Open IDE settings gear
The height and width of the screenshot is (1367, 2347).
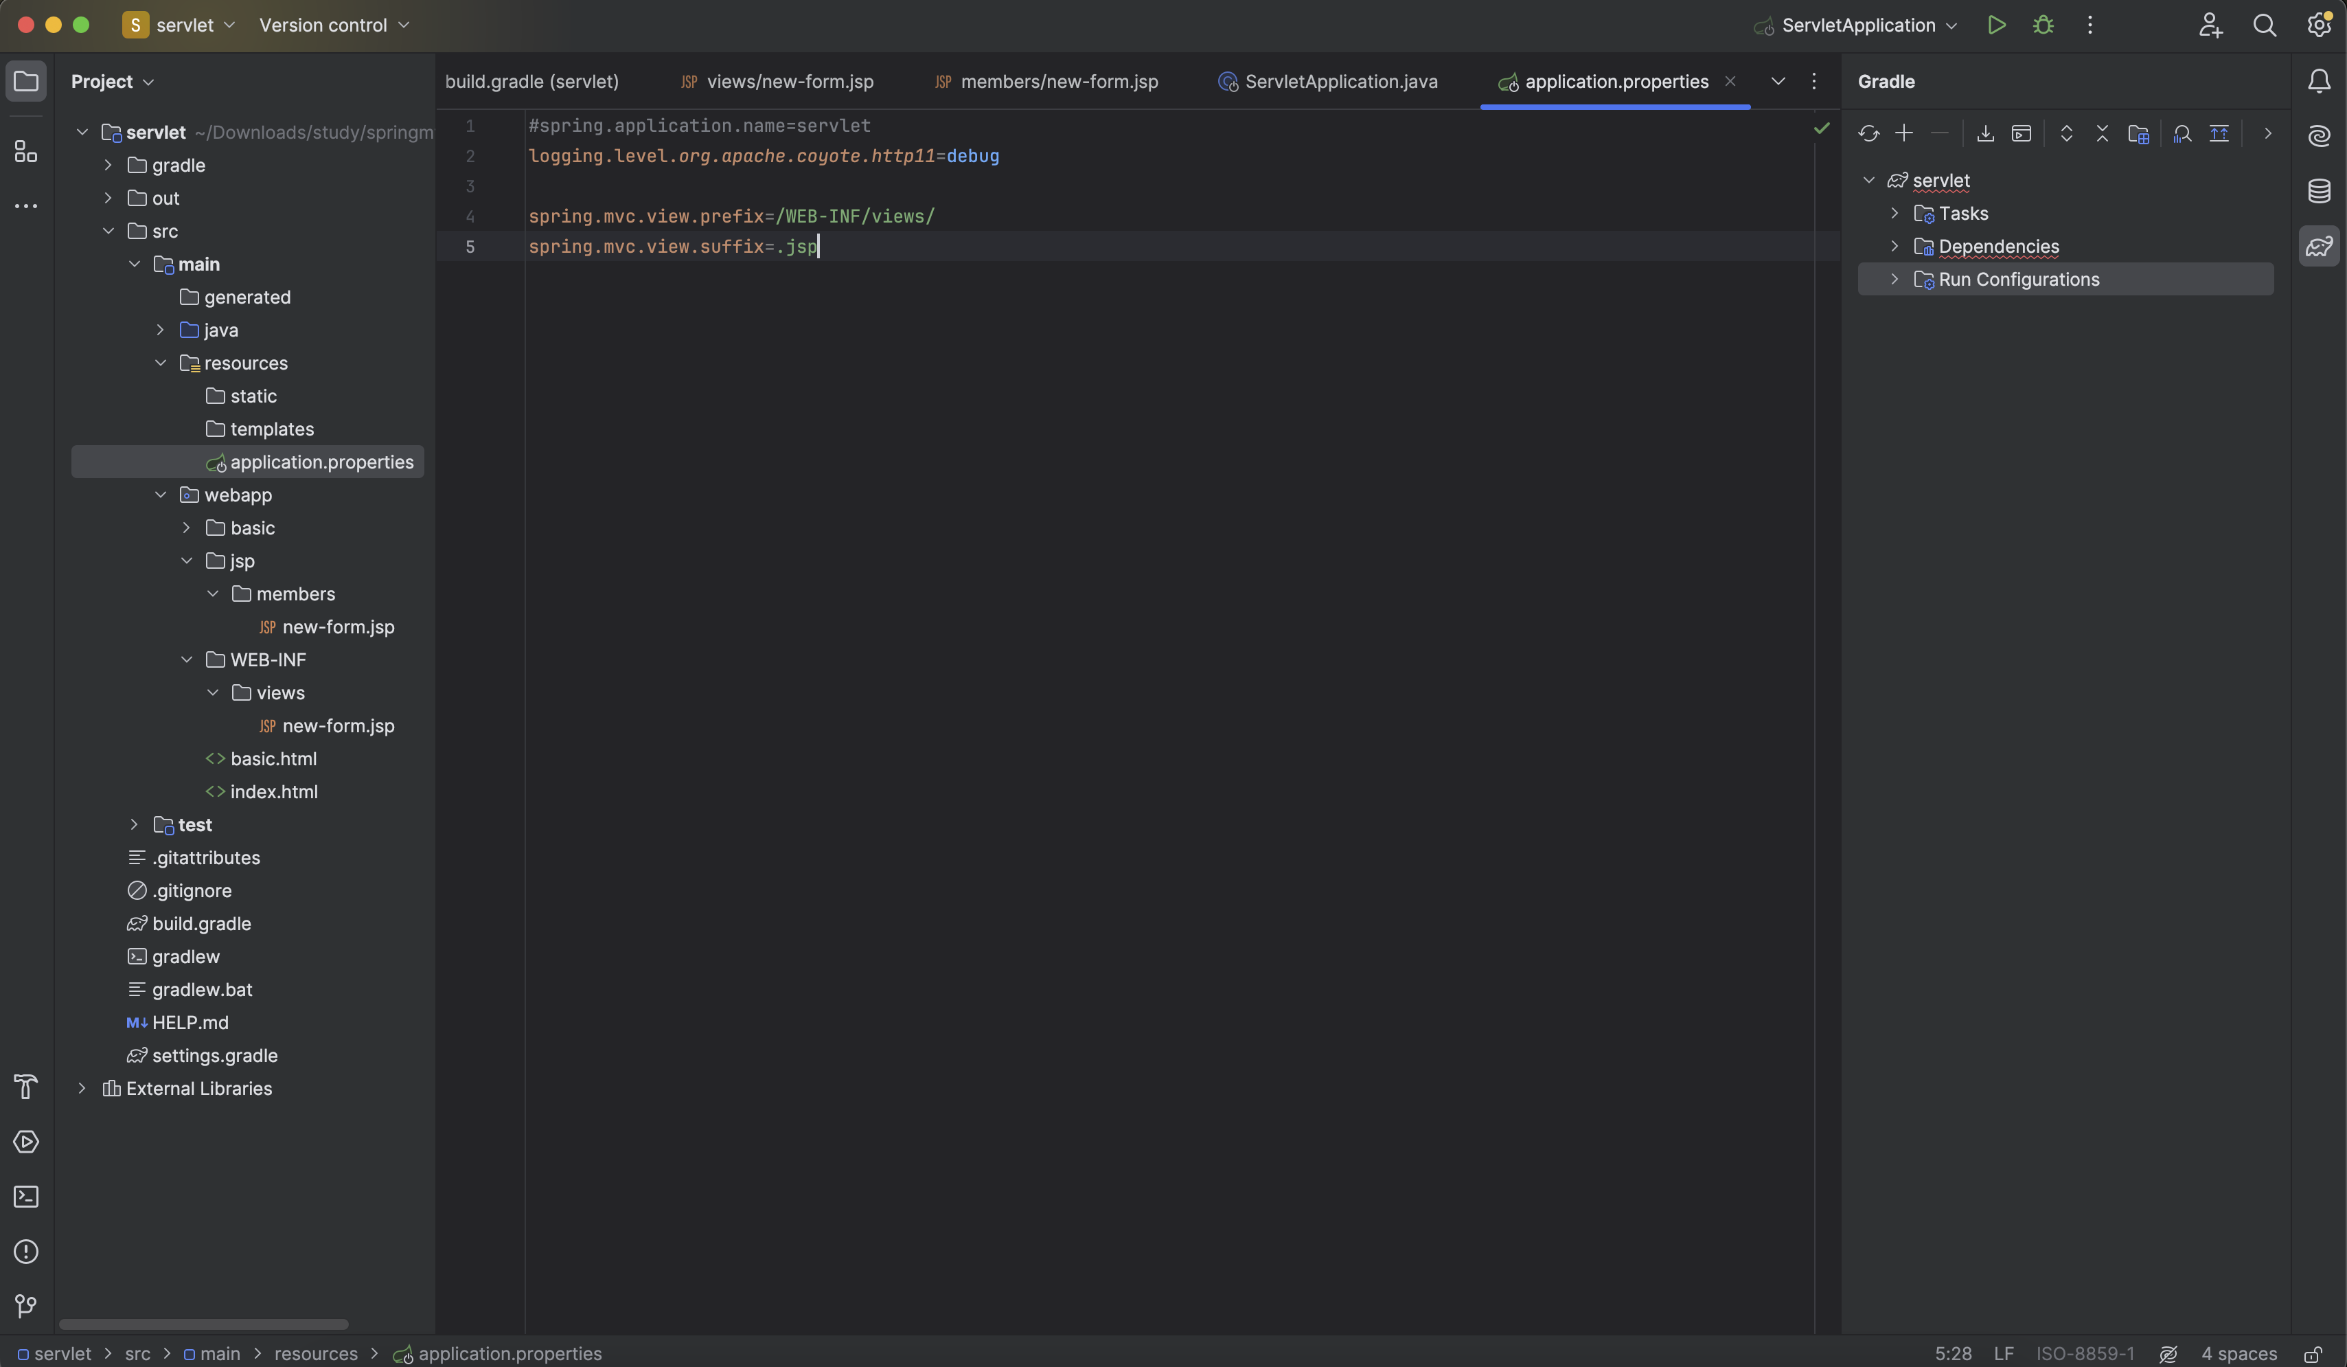(2319, 25)
